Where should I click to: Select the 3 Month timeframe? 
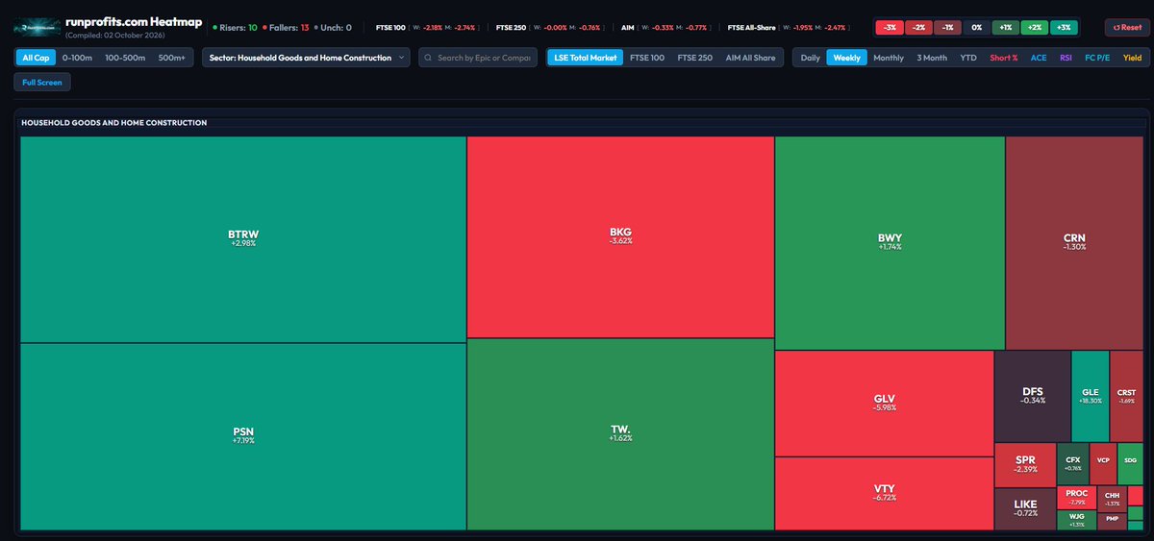[x=931, y=58]
